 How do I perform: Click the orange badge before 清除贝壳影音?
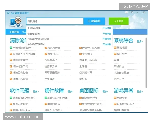11,73
